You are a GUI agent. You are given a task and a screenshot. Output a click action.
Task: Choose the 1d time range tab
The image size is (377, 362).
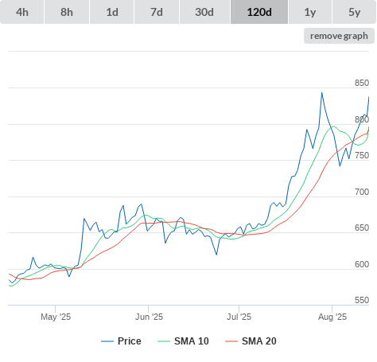tap(112, 12)
